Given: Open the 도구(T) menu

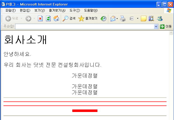Looking at the screenshot, I should click(75, 11).
